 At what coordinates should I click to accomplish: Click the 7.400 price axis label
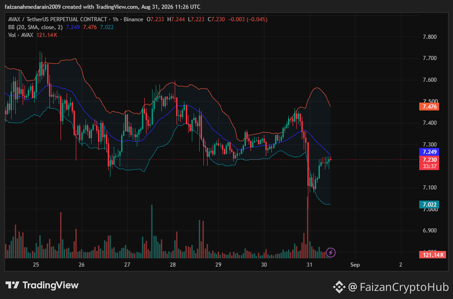(429, 123)
